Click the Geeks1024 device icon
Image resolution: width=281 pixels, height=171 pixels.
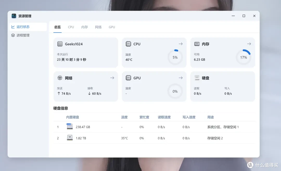click(60, 44)
